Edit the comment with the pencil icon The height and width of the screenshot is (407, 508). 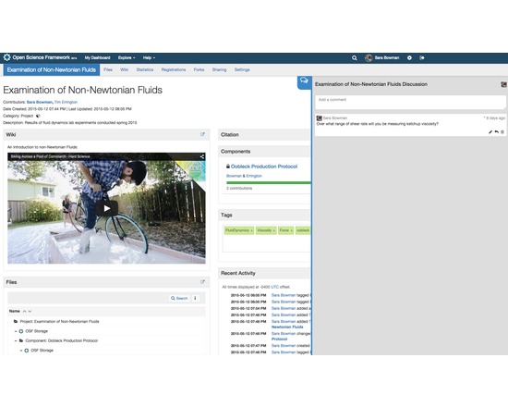[x=490, y=131]
